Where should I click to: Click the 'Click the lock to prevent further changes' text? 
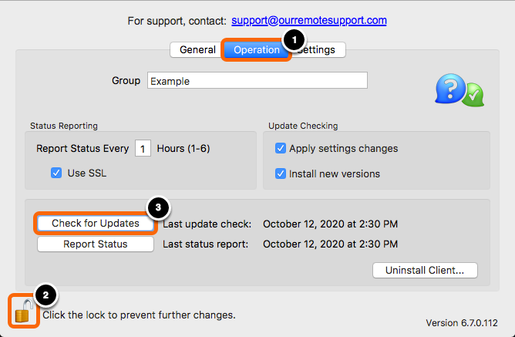[139, 315]
